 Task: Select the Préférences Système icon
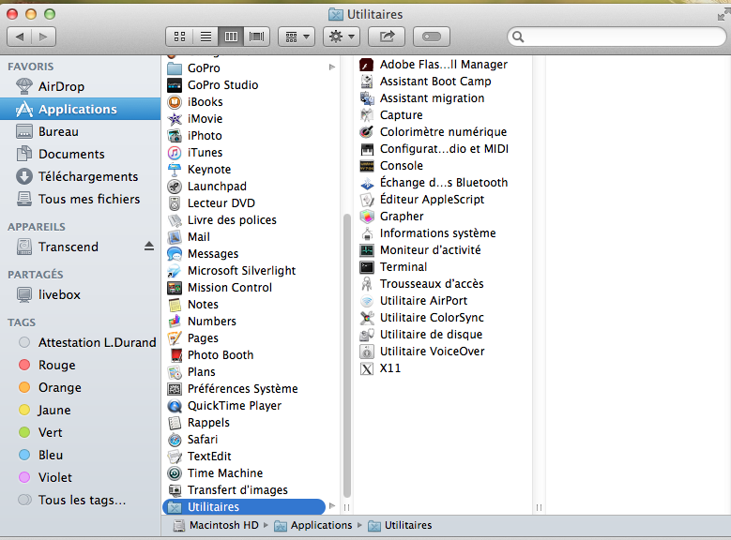tap(175, 389)
